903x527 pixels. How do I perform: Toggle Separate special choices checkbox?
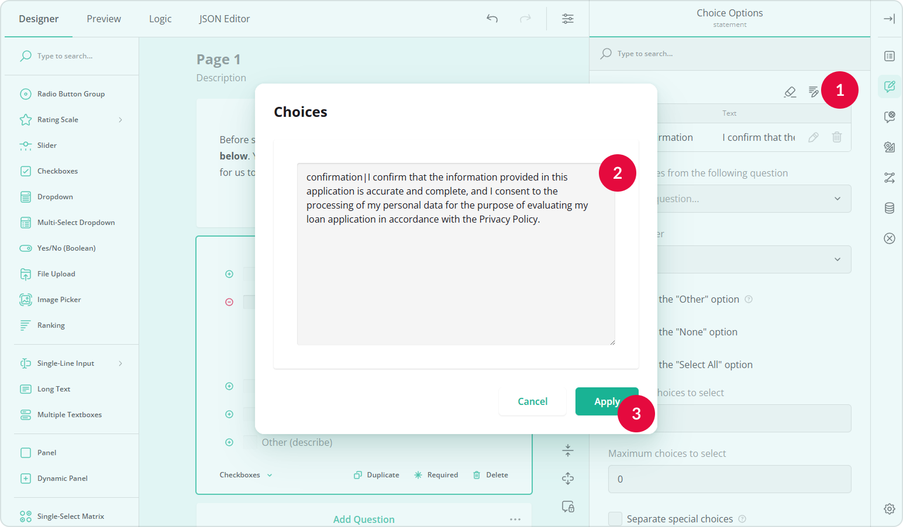point(615,519)
